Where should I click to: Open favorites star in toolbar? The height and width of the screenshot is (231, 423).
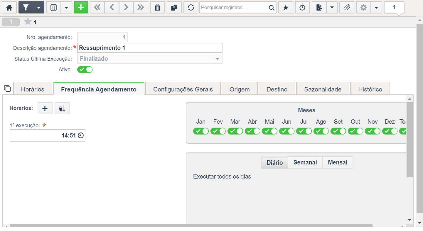286,8
